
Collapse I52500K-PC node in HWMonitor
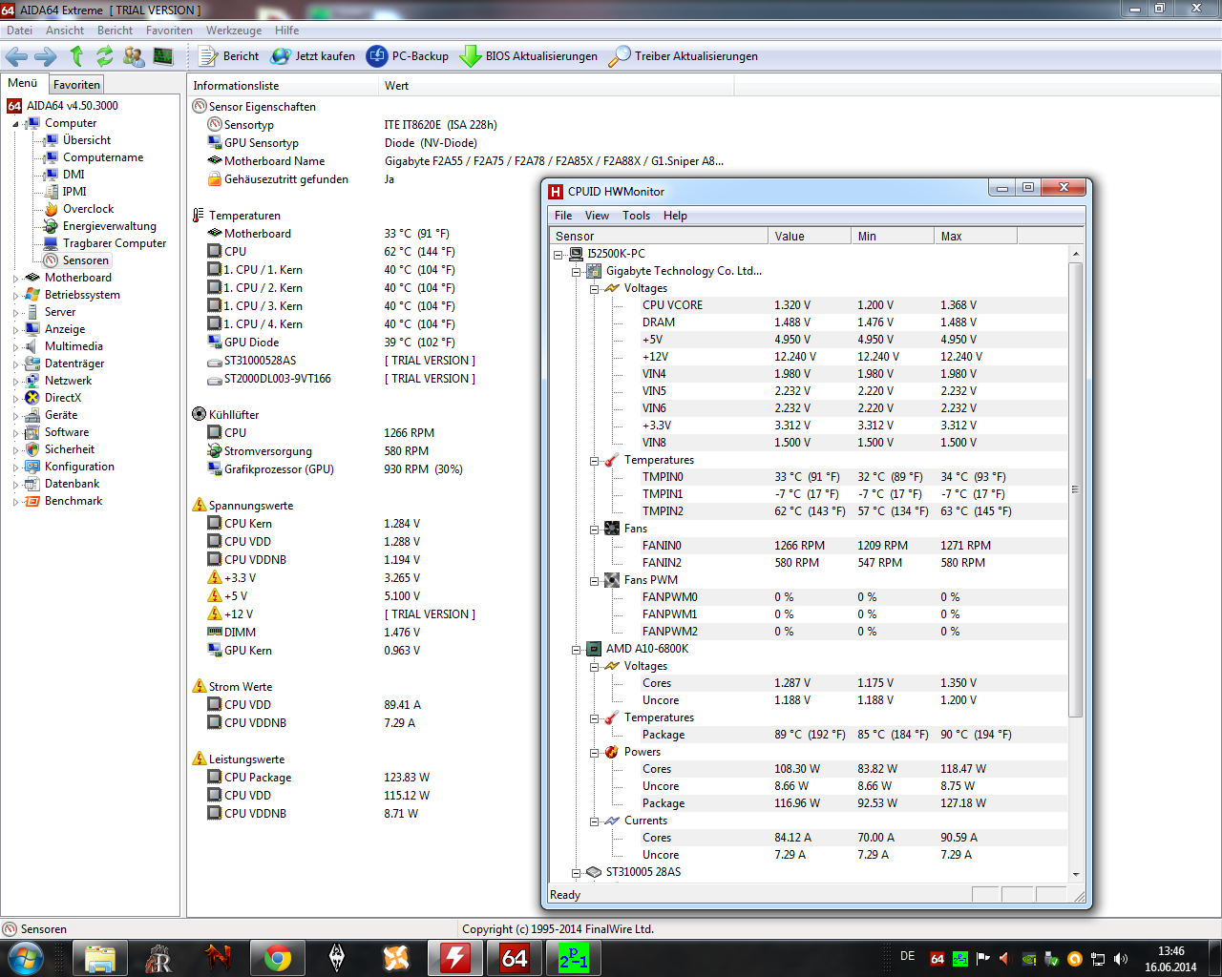pos(558,254)
